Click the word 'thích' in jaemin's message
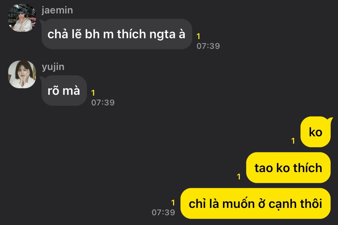 tap(131, 34)
